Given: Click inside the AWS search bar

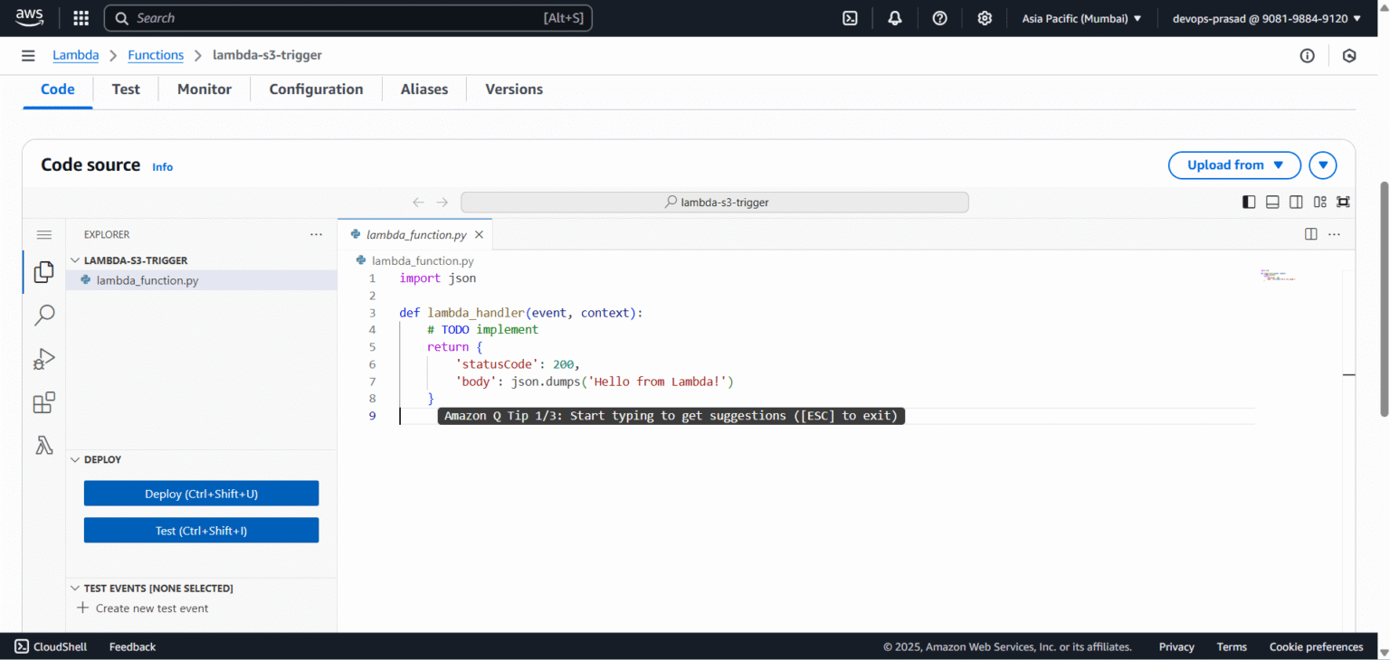Looking at the screenshot, I should pos(347,17).
